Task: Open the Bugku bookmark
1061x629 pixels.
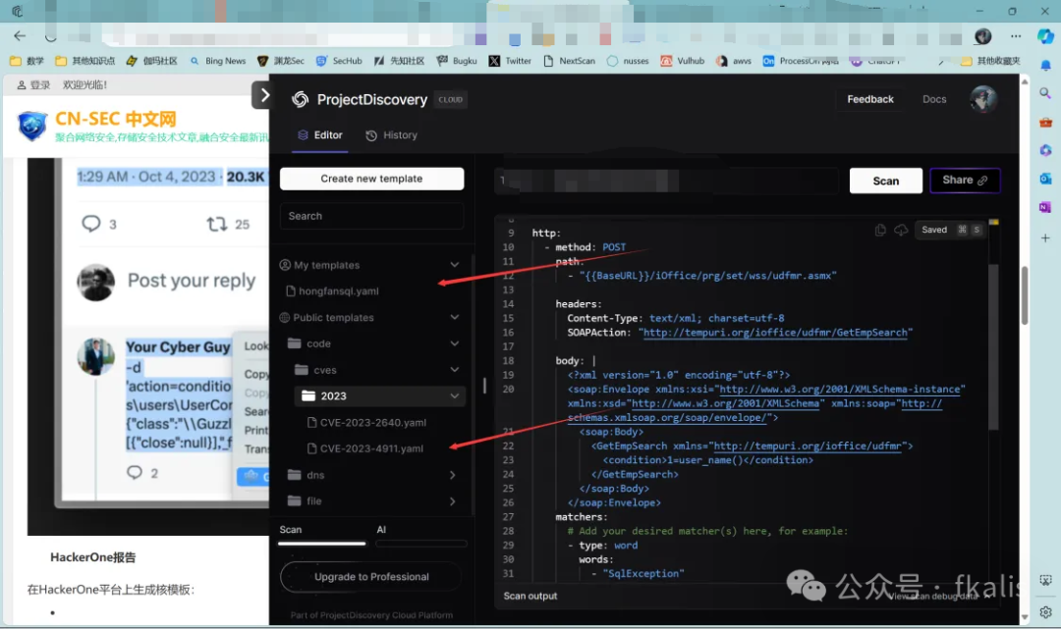Action: pos(457,61)
